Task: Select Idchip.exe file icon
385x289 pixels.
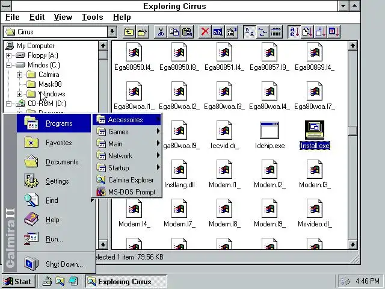Action: tap(269, 135)
